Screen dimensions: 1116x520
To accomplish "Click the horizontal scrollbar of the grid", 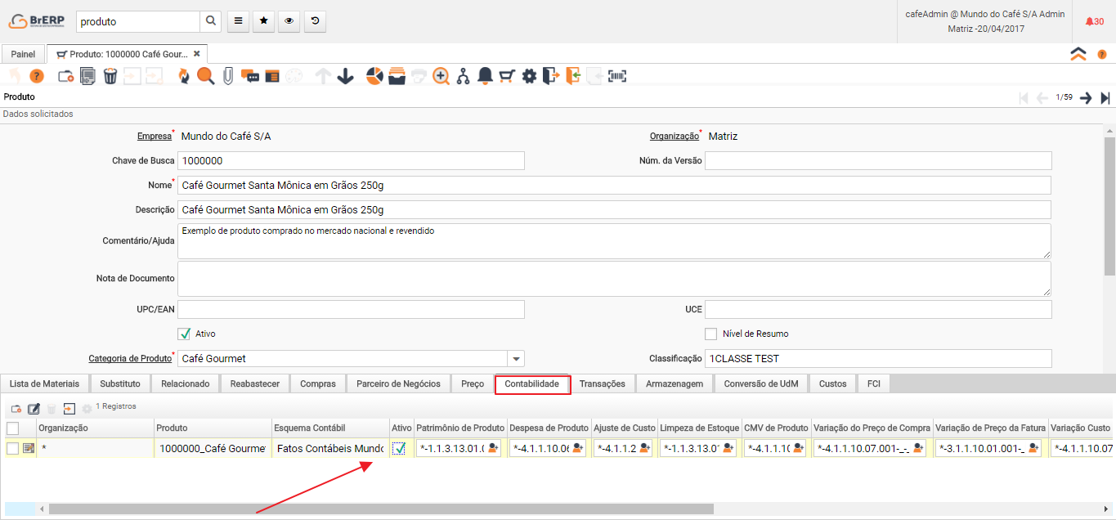I will [x=380, y=509].
